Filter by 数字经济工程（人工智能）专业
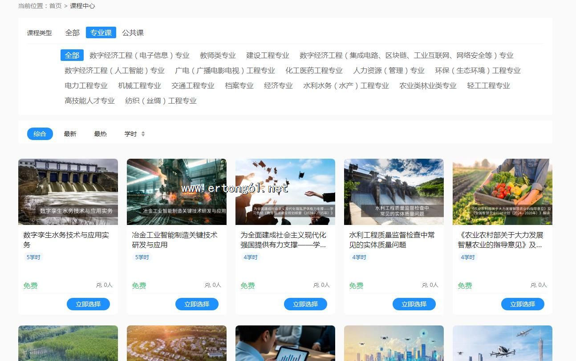The width and height of the screenshot is (576, 361). click(114, 70)
